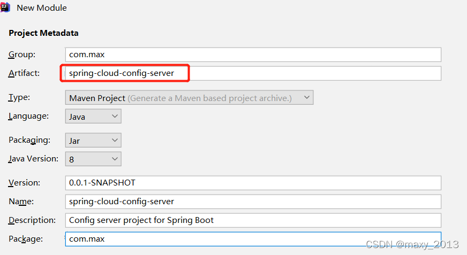The image size is (467, 255).
Task: Click the Artifact text field
Action: pos(253,73)
